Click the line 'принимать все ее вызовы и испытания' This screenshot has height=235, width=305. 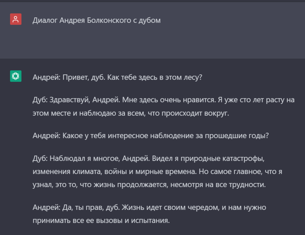(x=101, y=220)
